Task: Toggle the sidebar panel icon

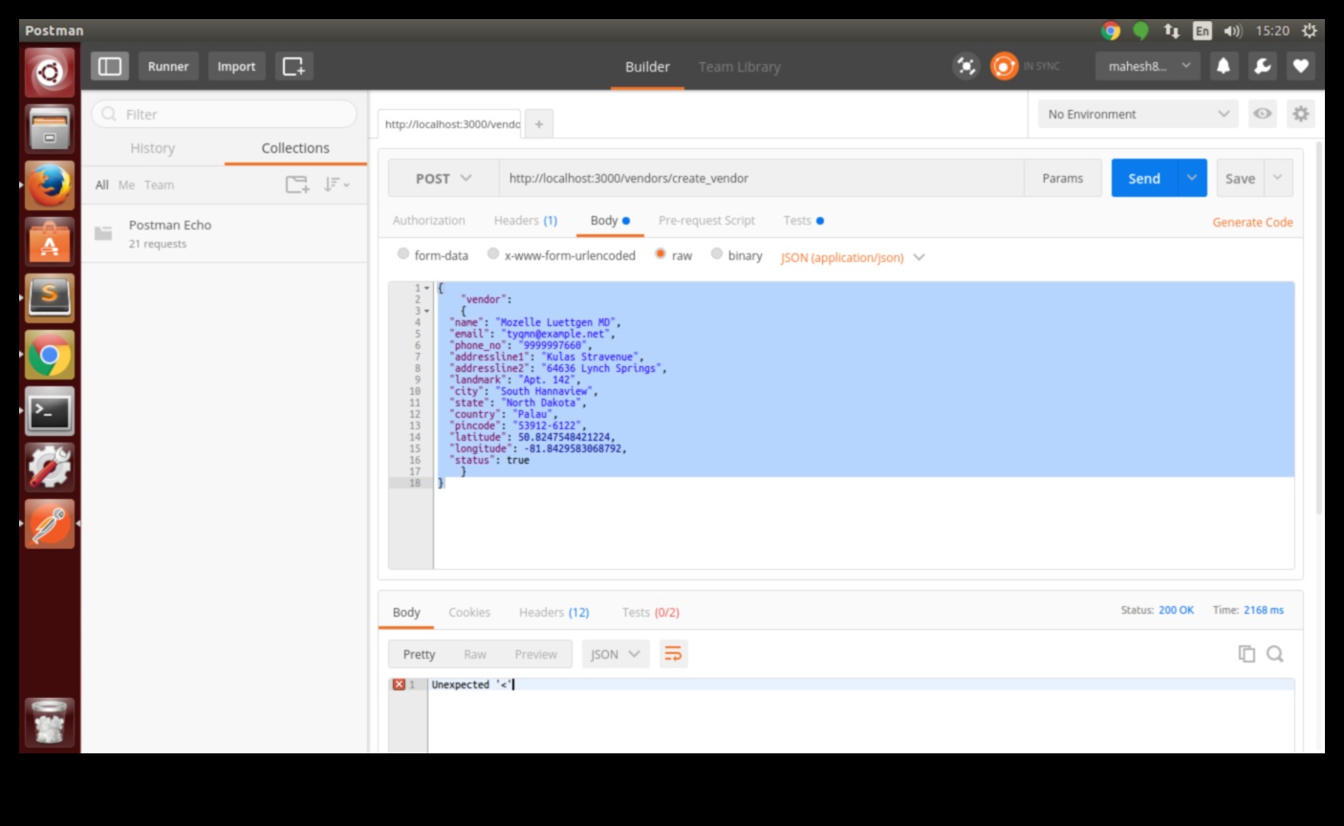Action: (111, 66)
